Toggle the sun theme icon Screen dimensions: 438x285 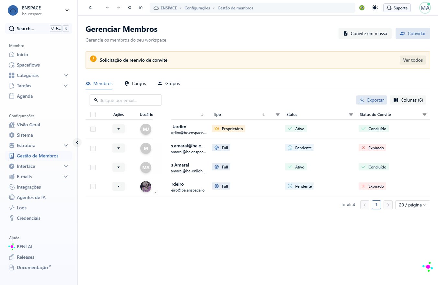click(375, 8)
